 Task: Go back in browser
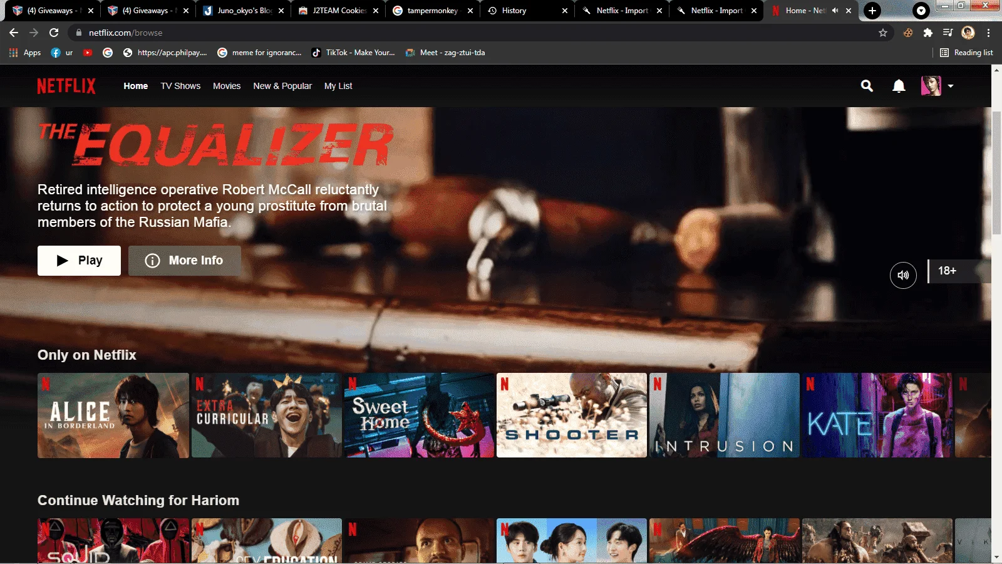14,33
